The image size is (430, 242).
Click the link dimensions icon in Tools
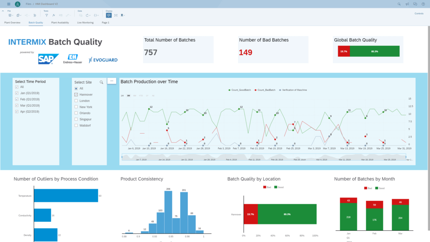[68, 16]
